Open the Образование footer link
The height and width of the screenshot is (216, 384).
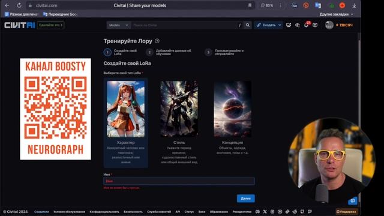[x=218, y=212]
